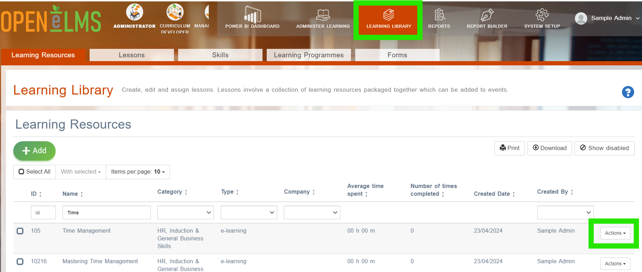
Task: Toggle Show disabled resources
Action: click(604, 148)
